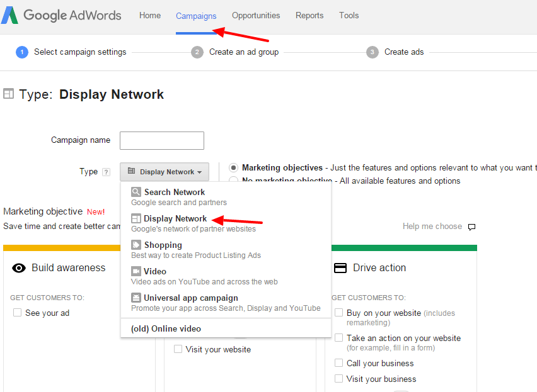Image resolution: width=537 pixels, height=392 pixels.
Task: Select the Marketing objectives radio button
Action: [233, 168]
